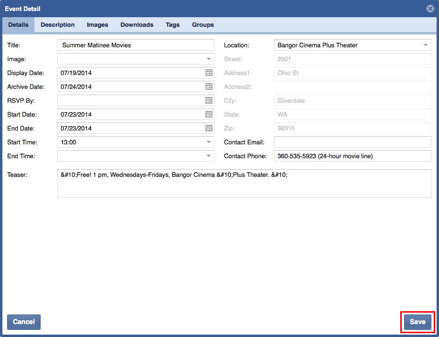The height and width of the screenshot is (337, 439).
Task: Click into the Title text field
Action: [136, 45]
